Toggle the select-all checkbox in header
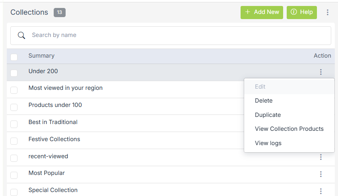Screen dimensions: 338x196 pyautogui.click(x=14, y=57)
